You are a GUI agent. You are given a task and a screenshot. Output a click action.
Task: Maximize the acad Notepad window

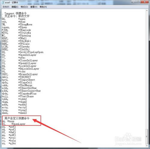(138, 2)
